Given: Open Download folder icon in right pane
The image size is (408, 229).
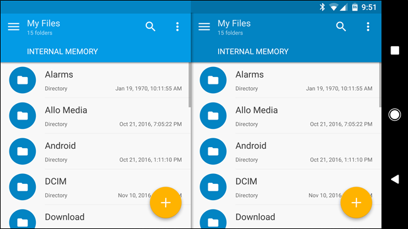Looking at the screenshot, I should click(213, 219).
